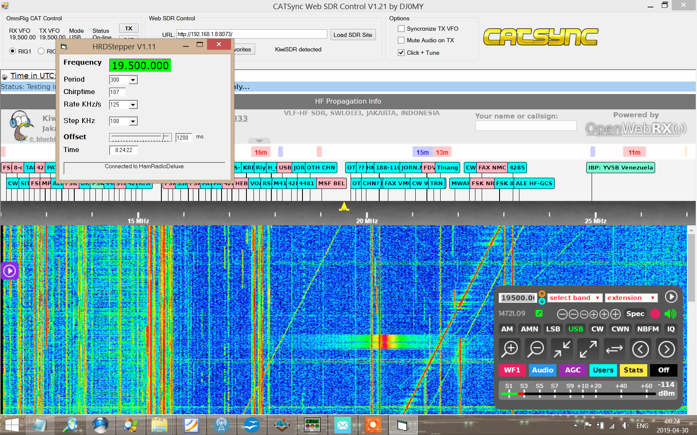The width and height of the screenshot is (697, 435).
Task: Toggle the Spec spectrum display button
Action: (x=635, y=314)
